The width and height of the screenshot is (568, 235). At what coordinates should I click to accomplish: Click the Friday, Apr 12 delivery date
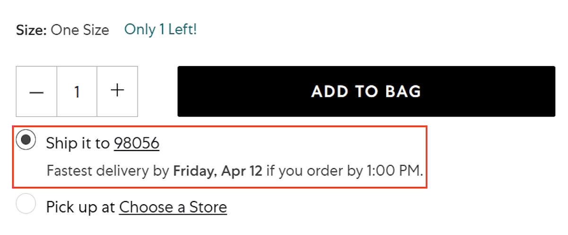217,170
